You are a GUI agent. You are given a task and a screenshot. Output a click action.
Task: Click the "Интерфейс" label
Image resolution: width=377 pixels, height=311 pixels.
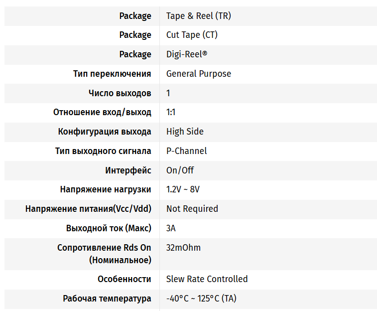[x=128, y=170]
